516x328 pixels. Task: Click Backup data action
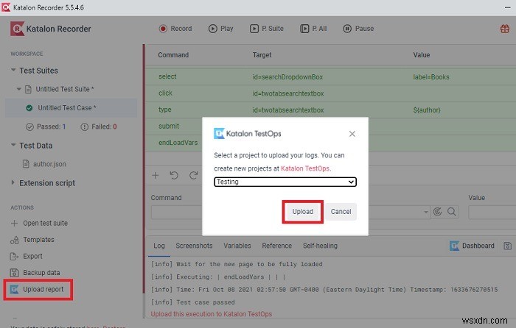pyautogui.click(x=35, y=273)
